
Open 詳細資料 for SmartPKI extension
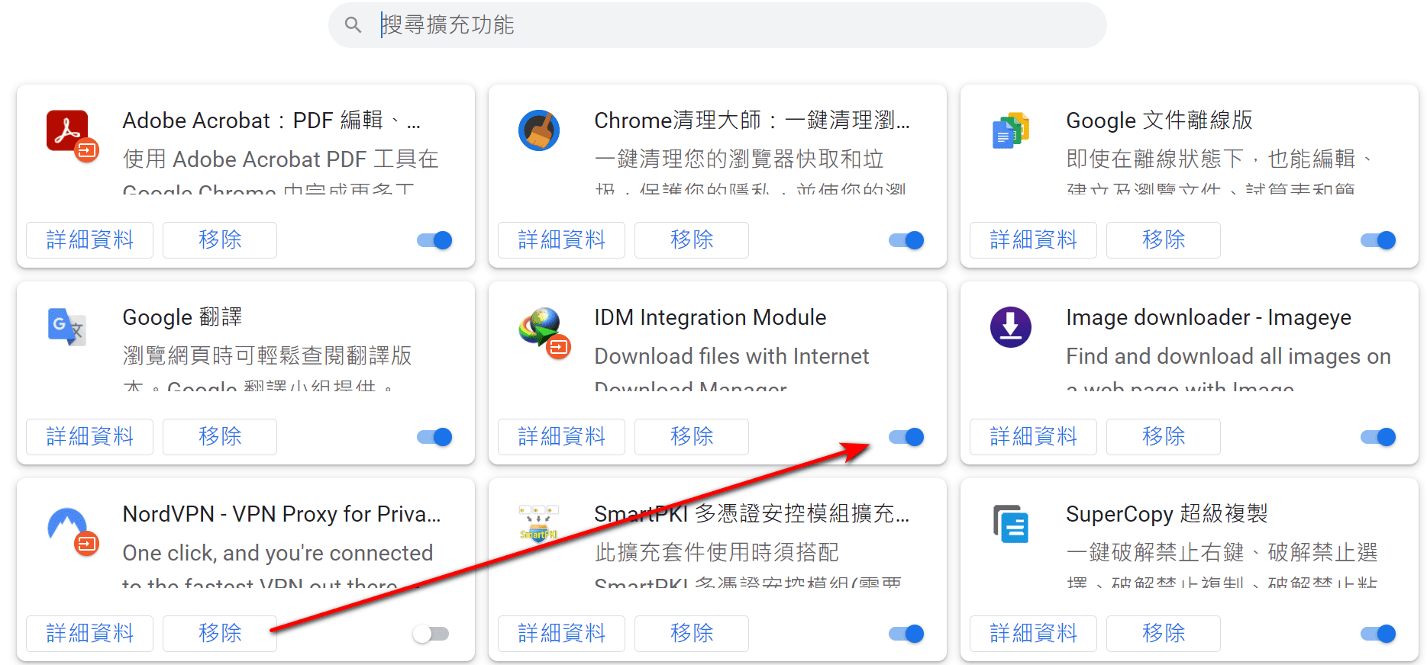tap(562, 634)
